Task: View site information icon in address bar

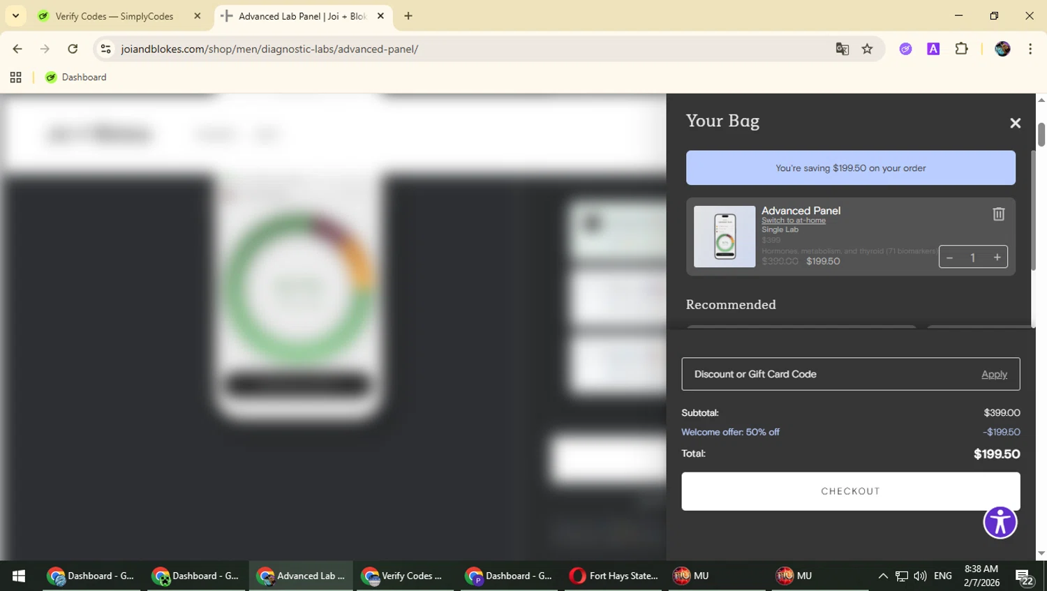Action: pos(105,49)
